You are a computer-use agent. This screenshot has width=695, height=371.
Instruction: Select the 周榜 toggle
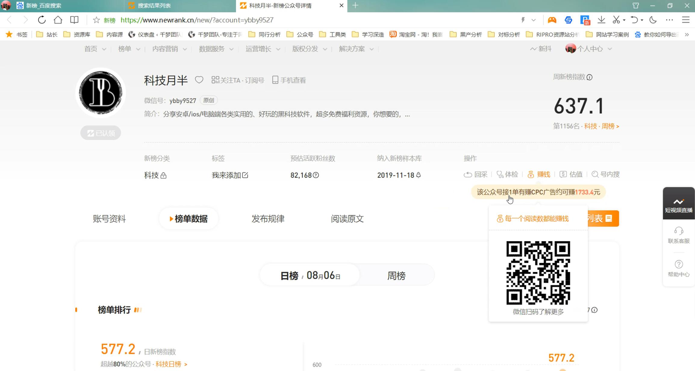396,275
